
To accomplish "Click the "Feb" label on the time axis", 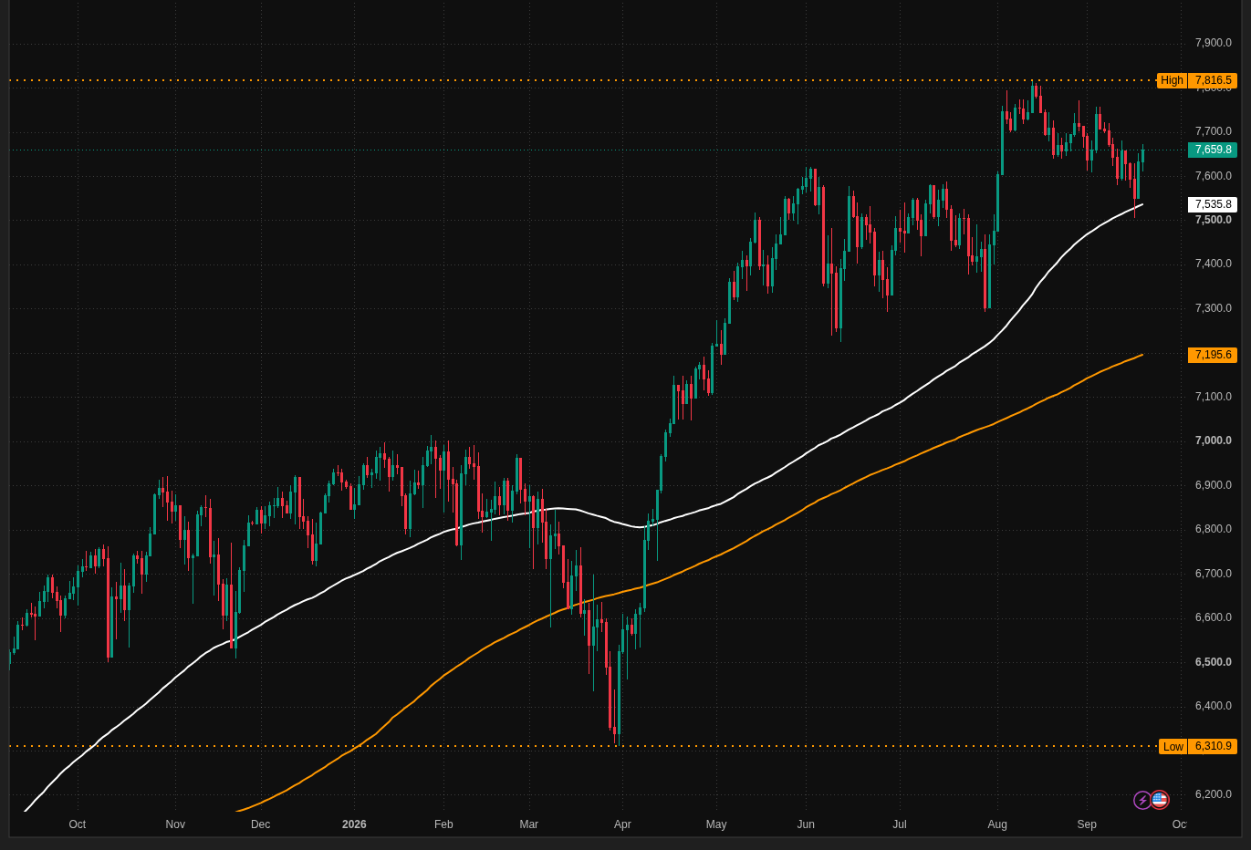I will [443, 824].
